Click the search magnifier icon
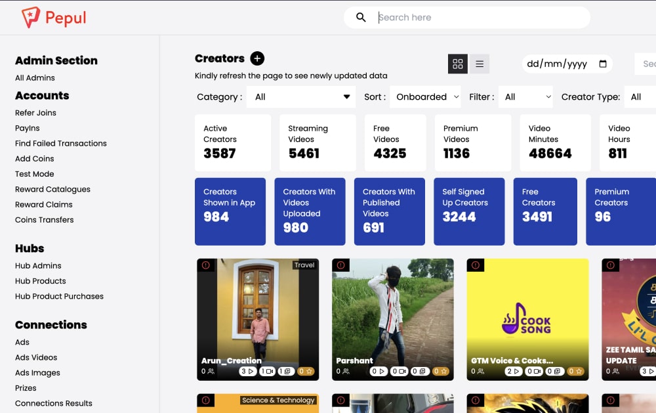This screenshot has height=413, width=656. tap(361, 18)
